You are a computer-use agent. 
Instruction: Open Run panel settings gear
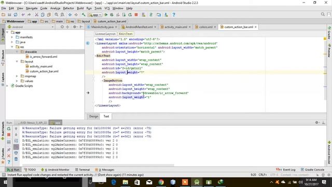pos(317,123)
